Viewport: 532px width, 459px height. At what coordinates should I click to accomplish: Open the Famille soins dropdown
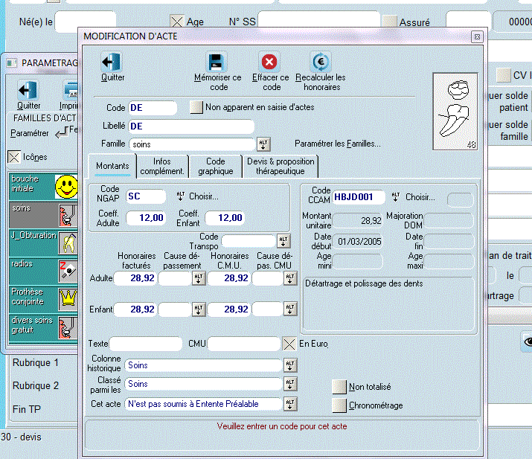coord(263,144)
